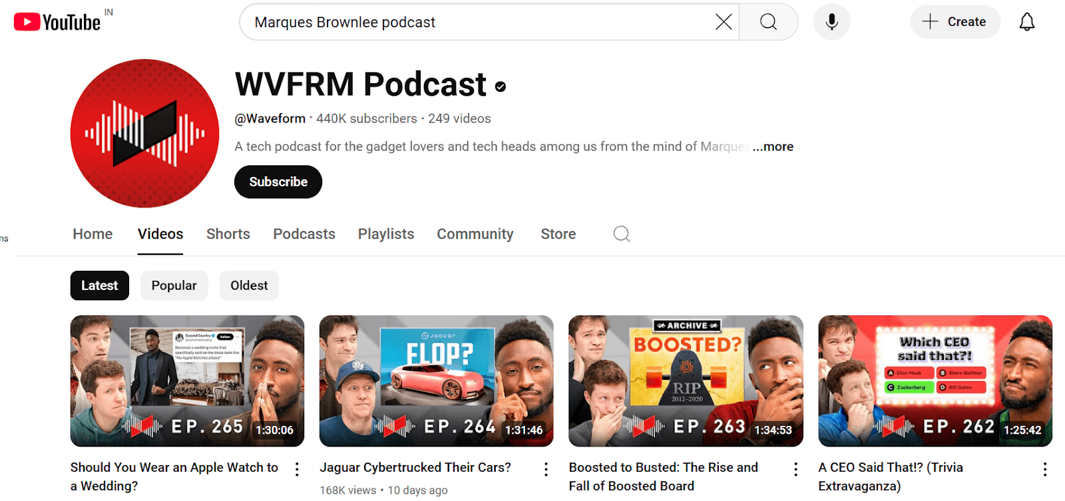Switch to the Community tab
Screen dimensions: 1065x501
[x=475, y=234]
